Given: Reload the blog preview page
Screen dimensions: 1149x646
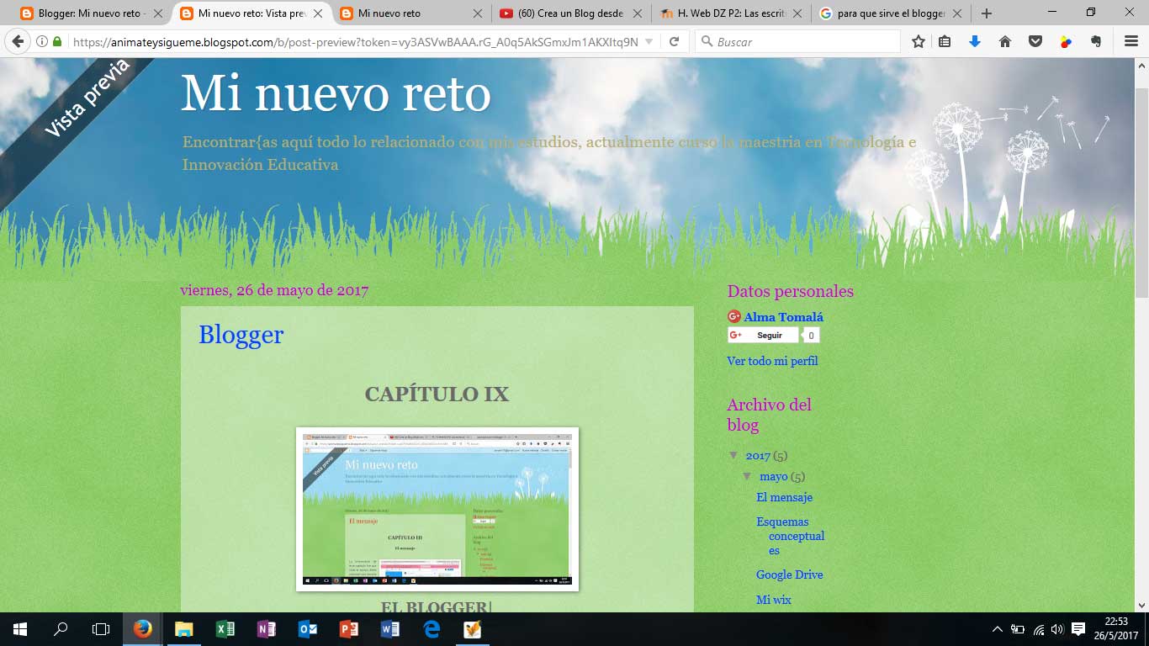Looking at the screenshot, I should point(673,40).
